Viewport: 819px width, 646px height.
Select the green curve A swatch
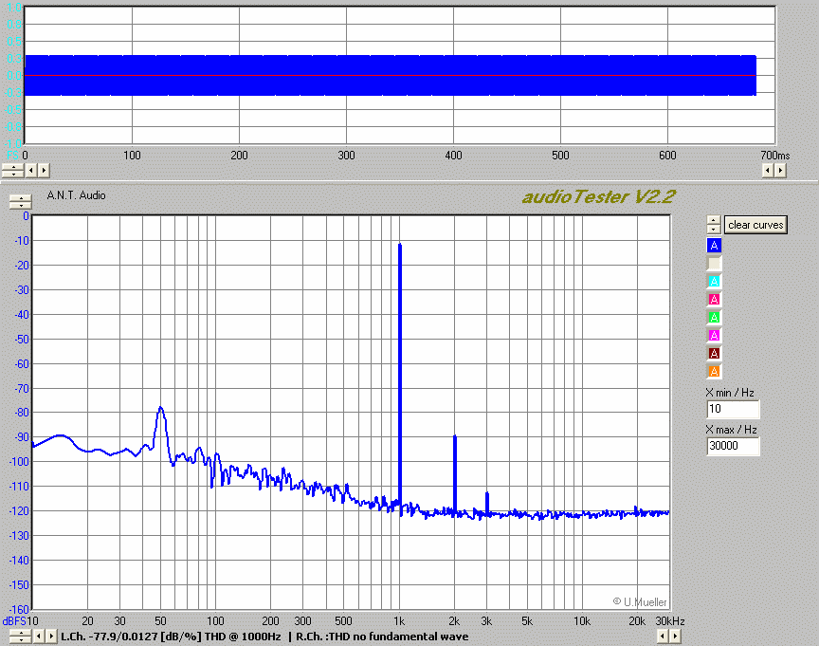pos(715,318)
